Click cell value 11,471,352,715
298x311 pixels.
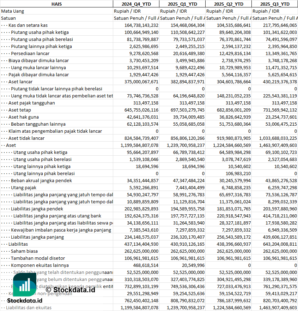[281, 68]
